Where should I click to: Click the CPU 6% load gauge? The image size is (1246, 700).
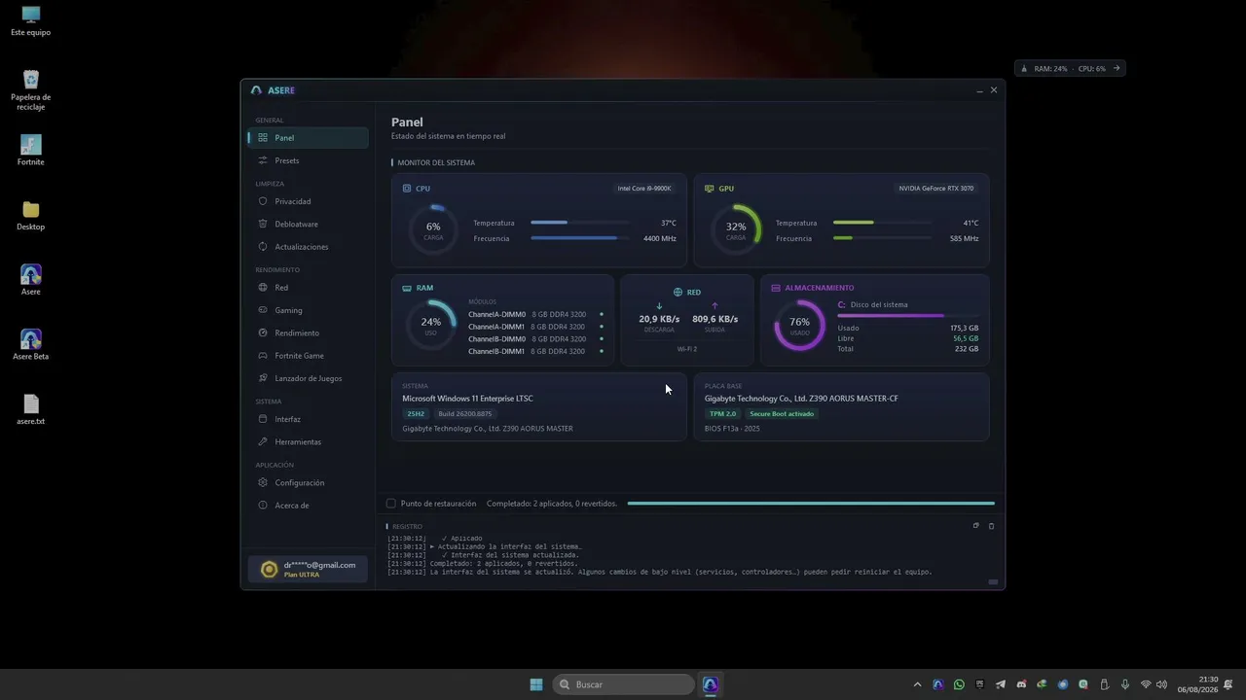tap(433, 229)
